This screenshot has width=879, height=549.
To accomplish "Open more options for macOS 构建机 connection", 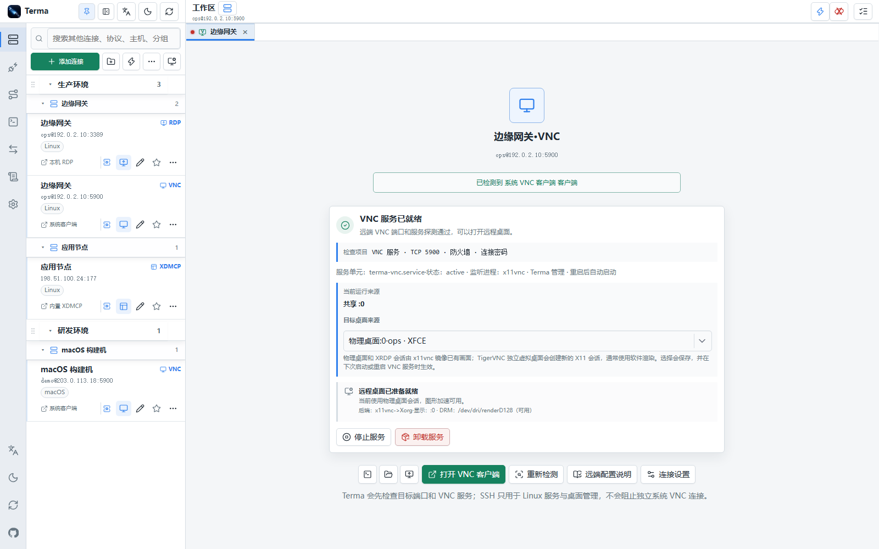I will [x=173, y=408].
